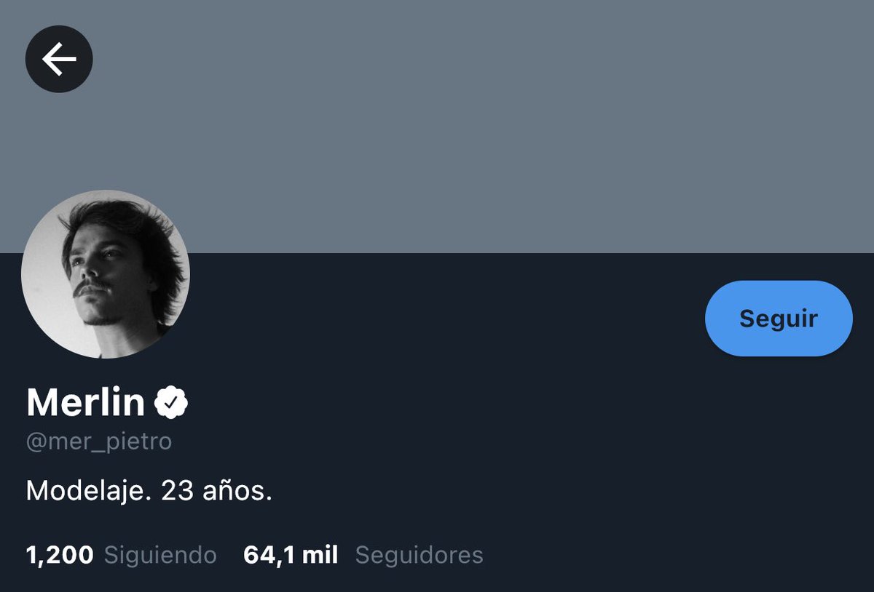Click the bio text Modelaje. 23 años.
The height and width of the screenshot is (592, 874).
click(149, 492)
